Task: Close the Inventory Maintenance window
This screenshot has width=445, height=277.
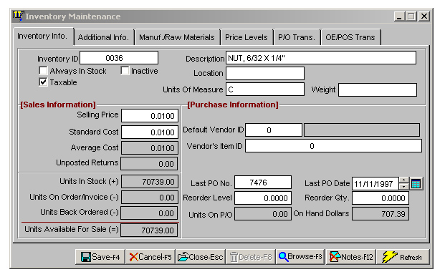Action: pos(424,16)
